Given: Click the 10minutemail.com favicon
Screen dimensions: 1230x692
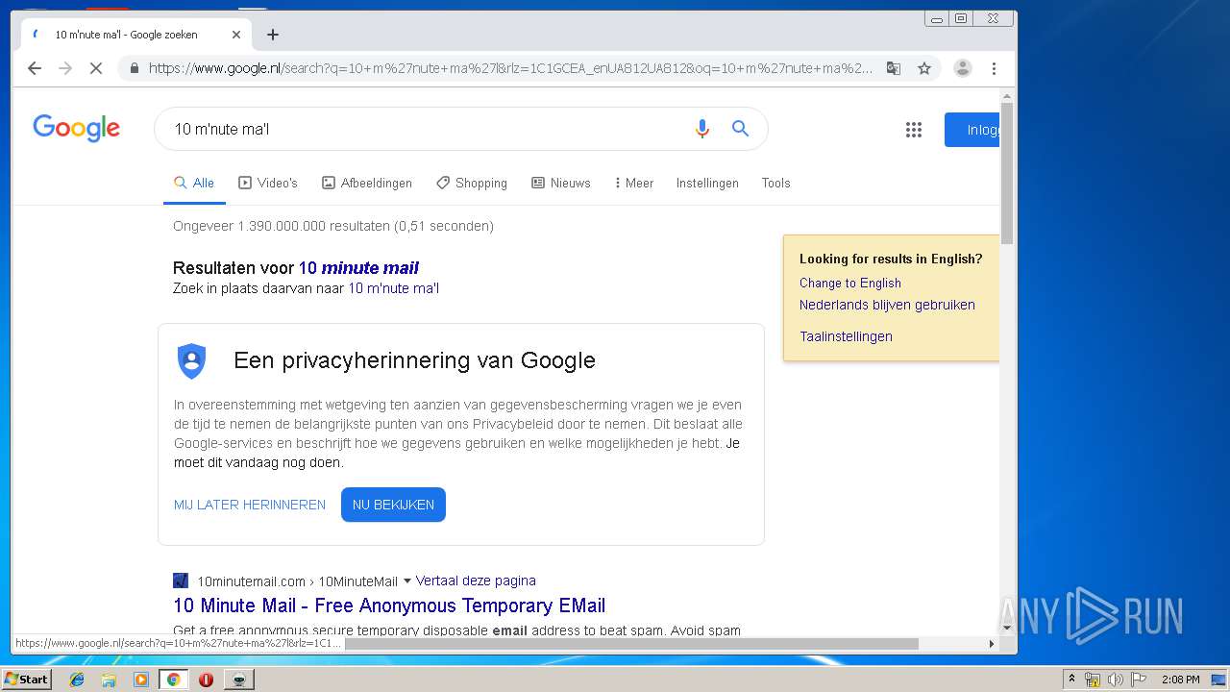Looking at the screenshot, I should 181,581.
